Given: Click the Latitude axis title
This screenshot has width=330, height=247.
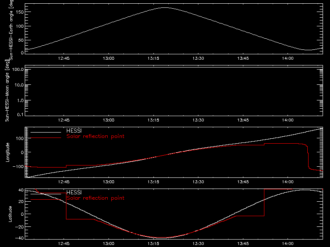Looking at the screenshot, I should tap(10, 214).
